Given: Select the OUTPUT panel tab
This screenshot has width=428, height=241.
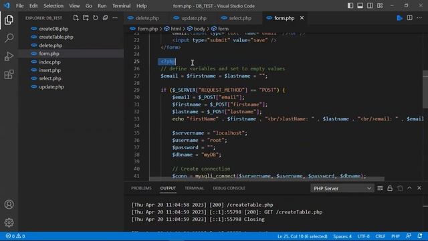Looking at the screenshot, I should (168, 188).
